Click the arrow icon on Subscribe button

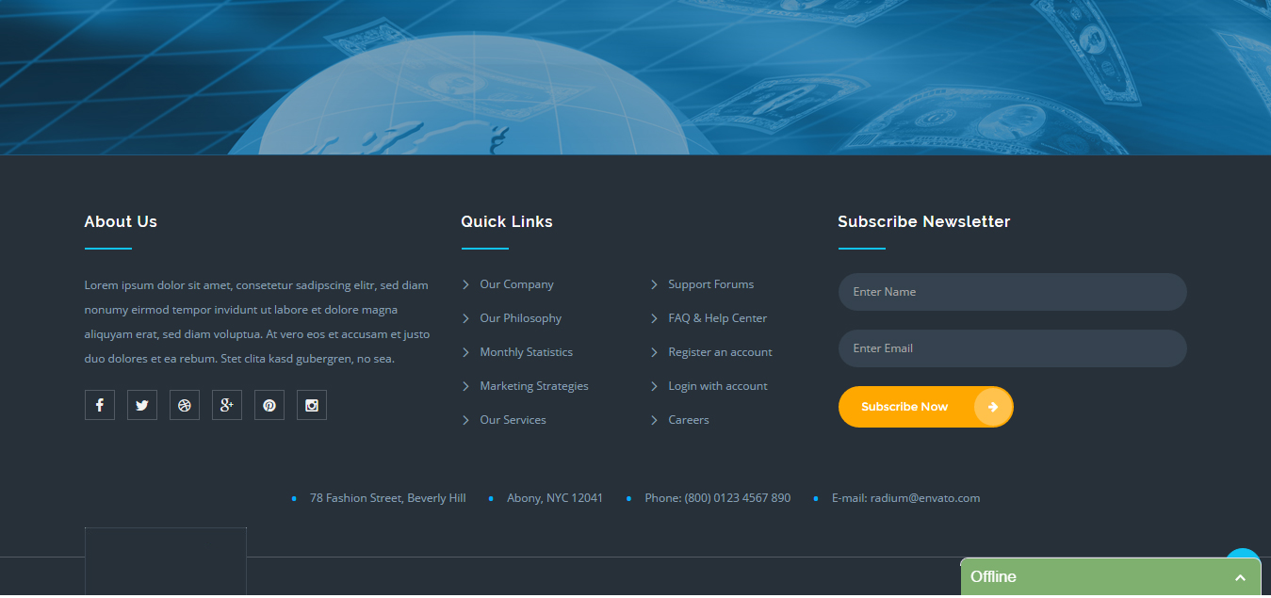pyautogui.click(x=993, y=407)
